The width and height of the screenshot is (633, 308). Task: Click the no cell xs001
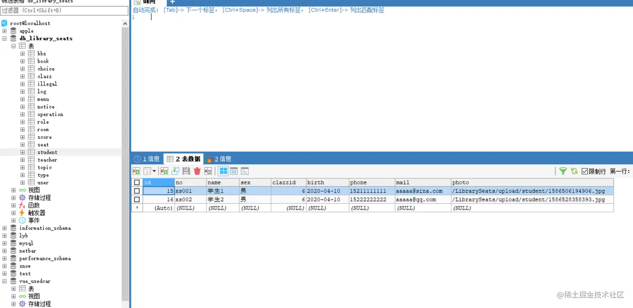tap(190, 191)
